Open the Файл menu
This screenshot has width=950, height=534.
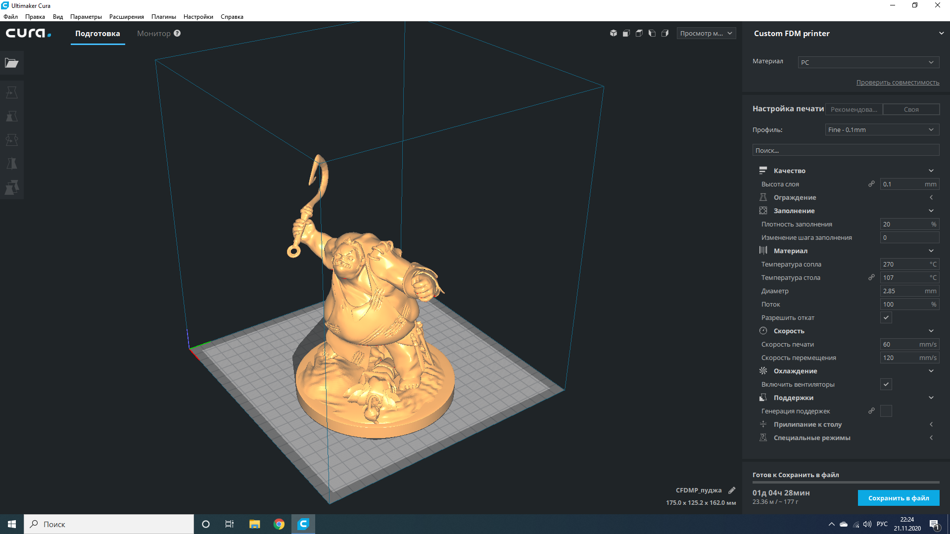click(x=10, y=16)
